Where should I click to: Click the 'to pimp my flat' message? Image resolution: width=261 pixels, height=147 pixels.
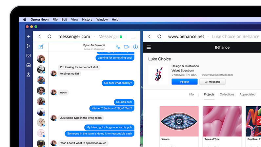click(70, 73)
